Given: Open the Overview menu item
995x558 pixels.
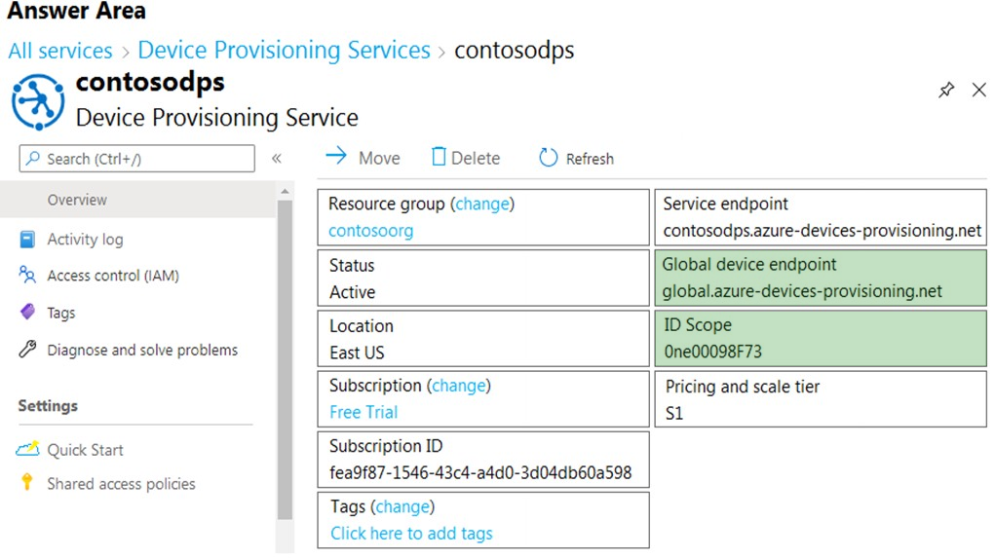Looking at the screenshot, I should coord(138,200).
